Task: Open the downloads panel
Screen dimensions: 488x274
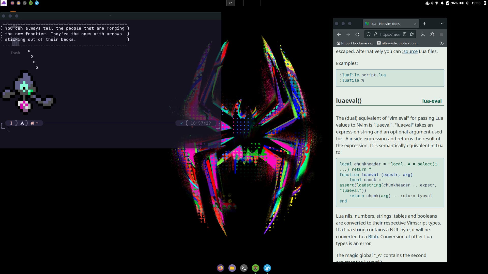Action: (x=423, y=34)
